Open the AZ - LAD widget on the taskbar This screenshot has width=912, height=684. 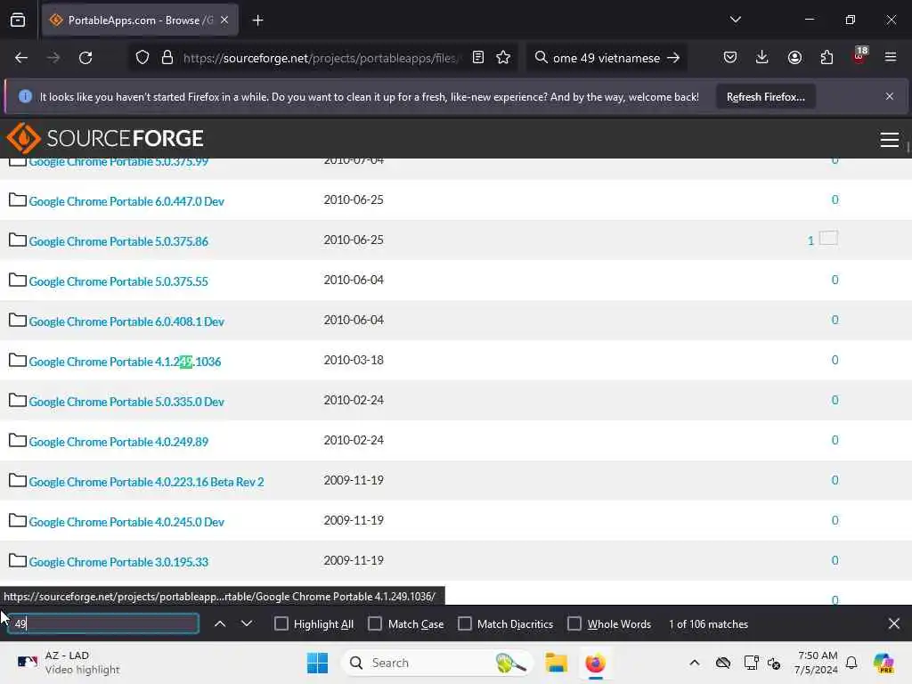(x=69, y=663)
